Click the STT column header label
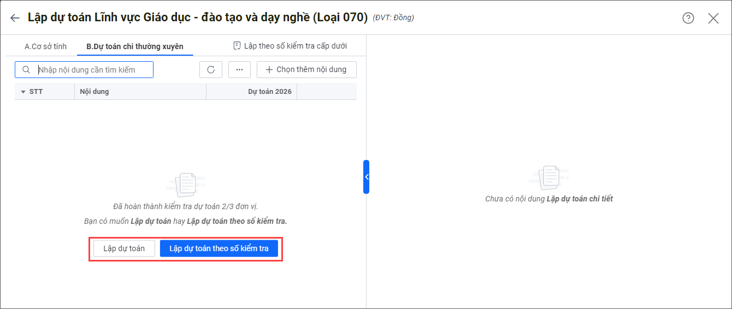Viewport: 732px width, 309px height. [36, 92]
